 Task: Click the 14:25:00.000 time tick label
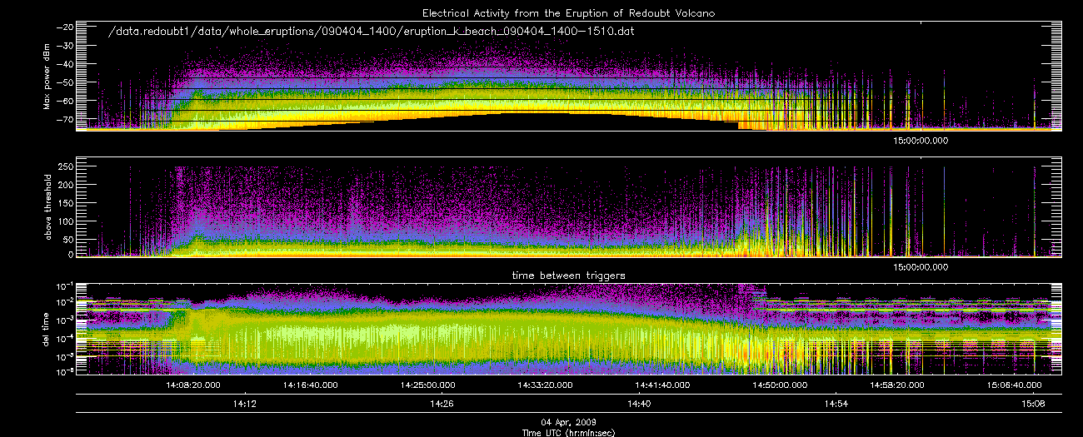point(427,385)
